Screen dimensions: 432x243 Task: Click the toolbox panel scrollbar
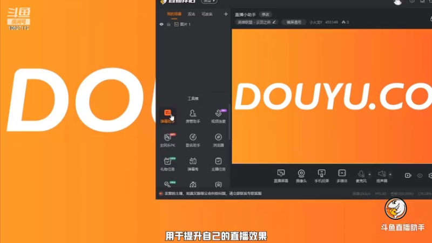229,121
